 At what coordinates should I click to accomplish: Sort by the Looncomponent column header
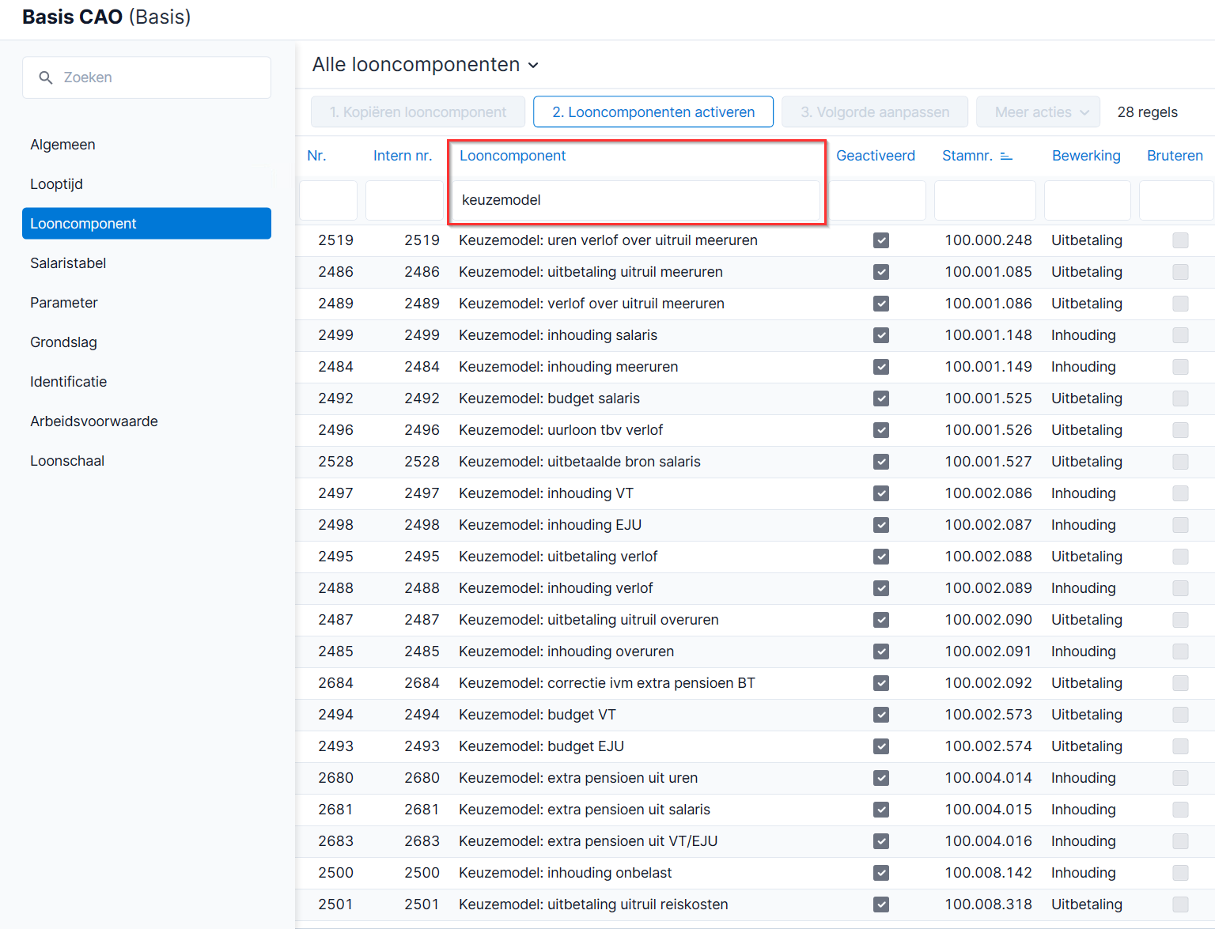[513, 156]
